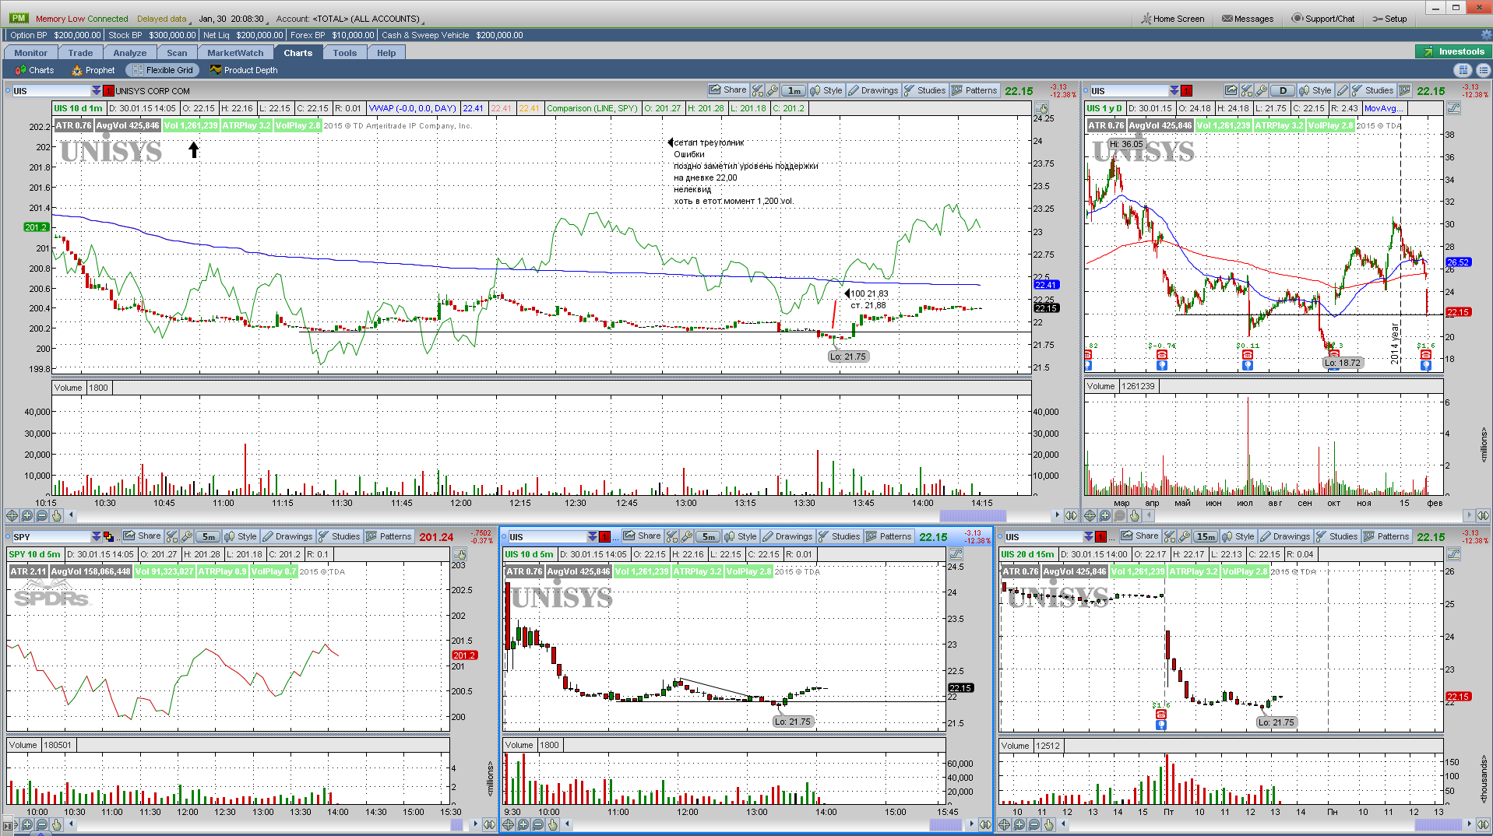The image size is (1493, 836).
Task: Click the SPY symbol input field
Action: 51,537
